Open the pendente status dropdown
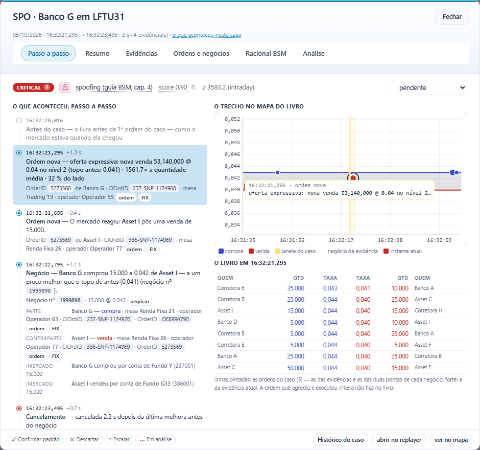This screenshot has width=480, height=450. tap(429, 87)
